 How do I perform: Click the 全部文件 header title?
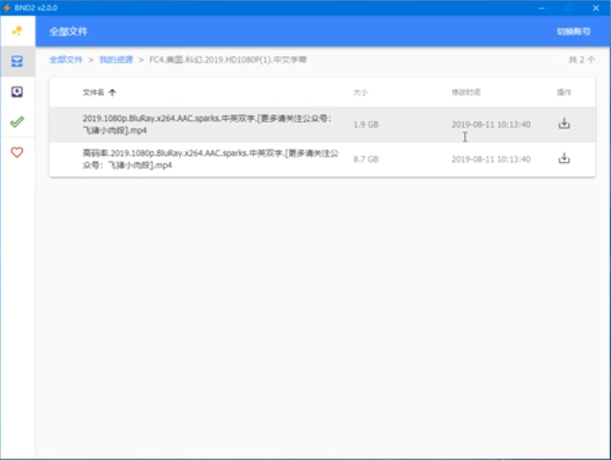(x=69, y=31)
